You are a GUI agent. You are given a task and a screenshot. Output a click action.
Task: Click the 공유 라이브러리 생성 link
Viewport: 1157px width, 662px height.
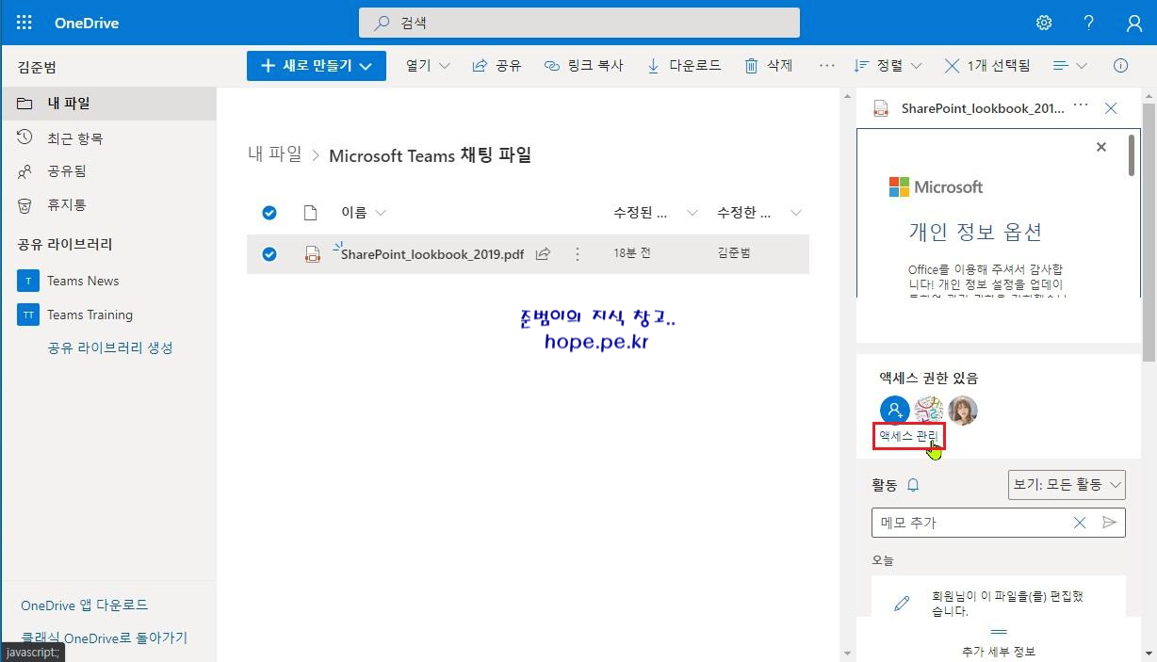click(110, 347)
